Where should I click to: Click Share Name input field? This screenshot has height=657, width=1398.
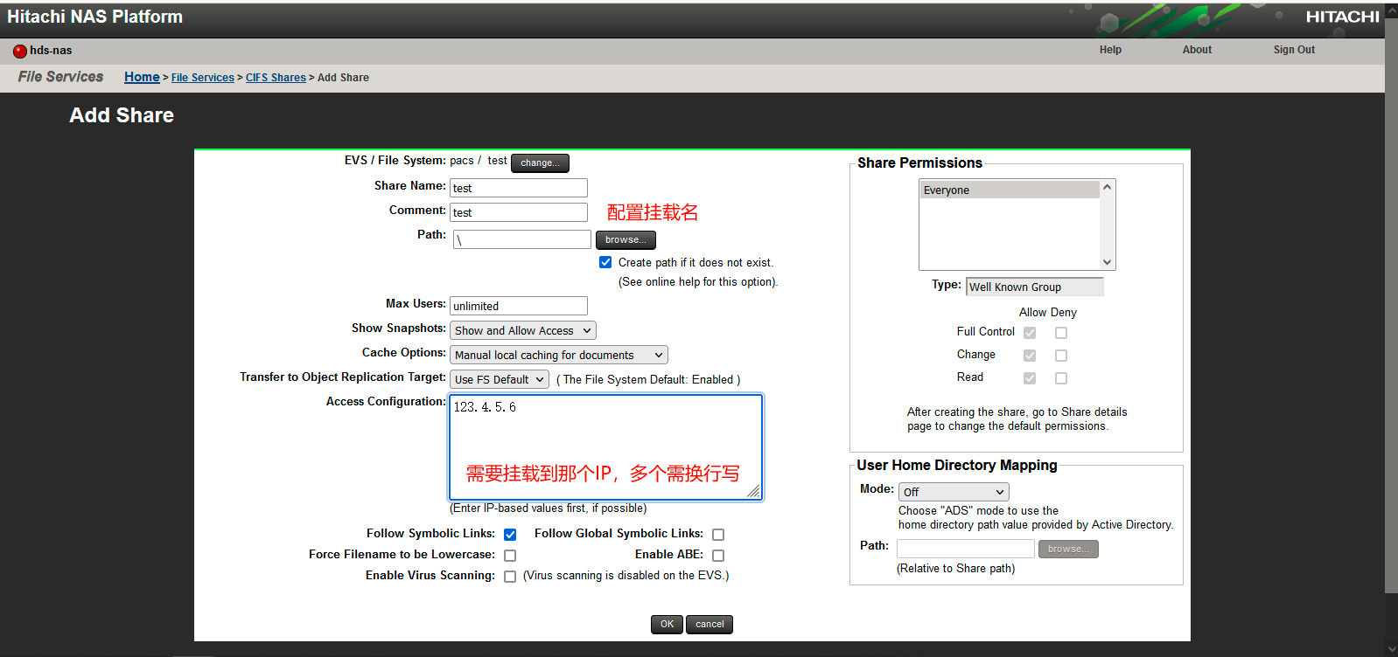click(519, 188)
